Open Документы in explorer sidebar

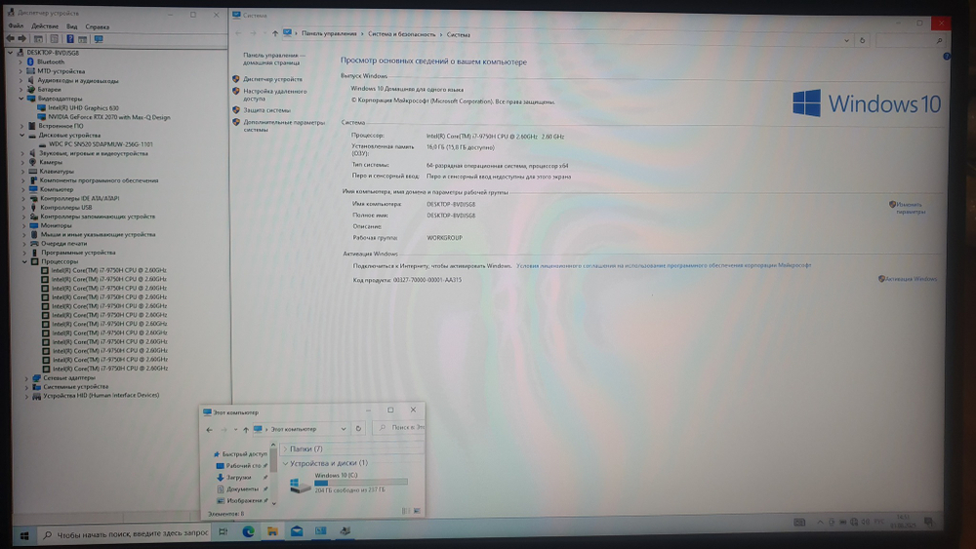click(242, 490)
